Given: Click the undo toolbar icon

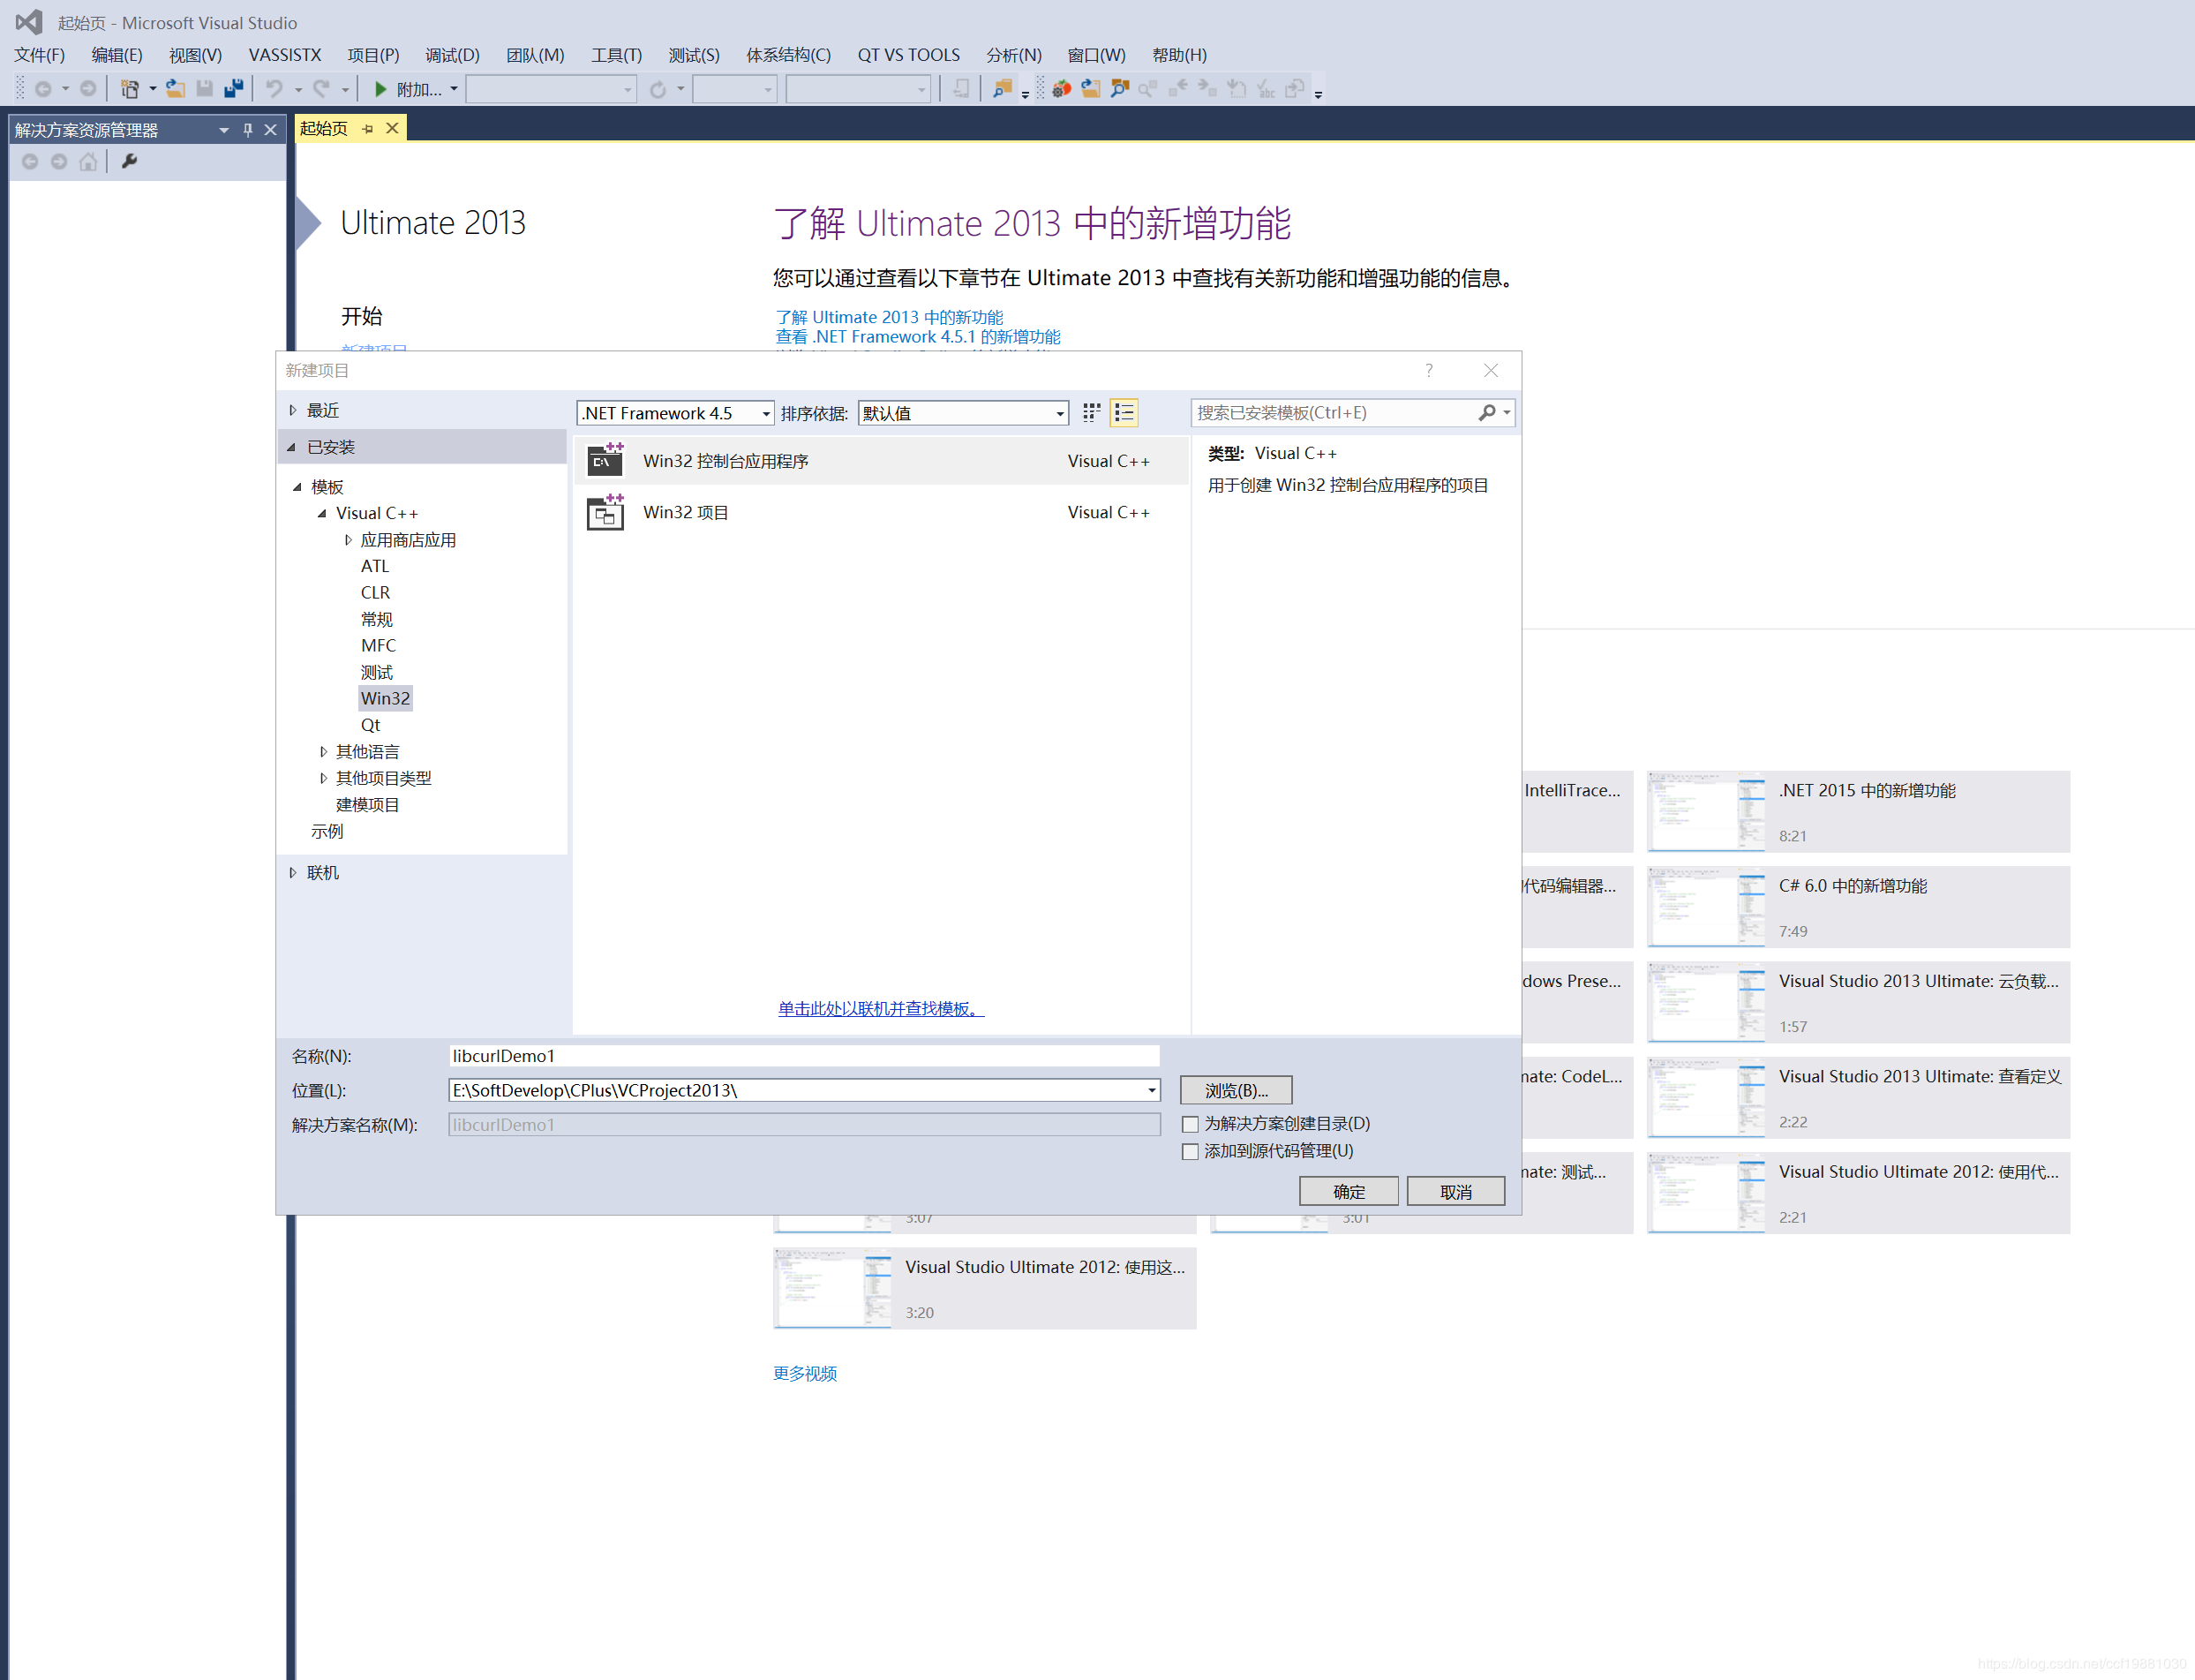Looking at the screenshot, I should point(274,89).
